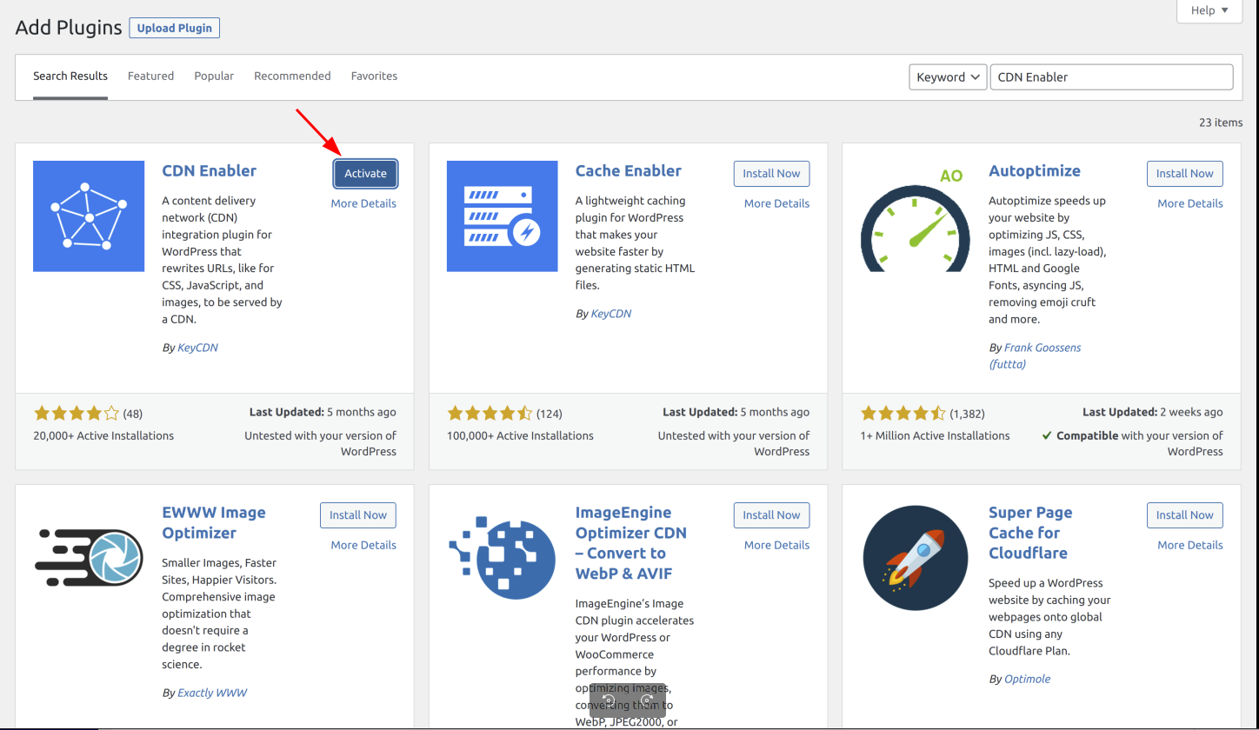Click the Cache Enabler server plugin icon
This screenshot has height=730, width=1259.
click(x=502, y=216)
